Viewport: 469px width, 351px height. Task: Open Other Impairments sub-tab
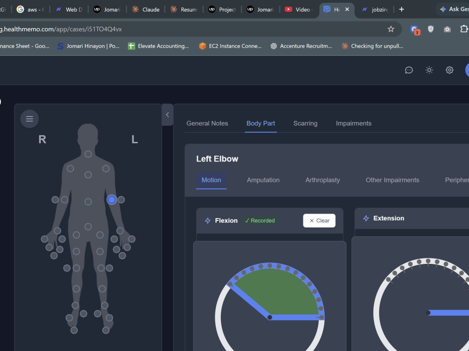(393, 180)
